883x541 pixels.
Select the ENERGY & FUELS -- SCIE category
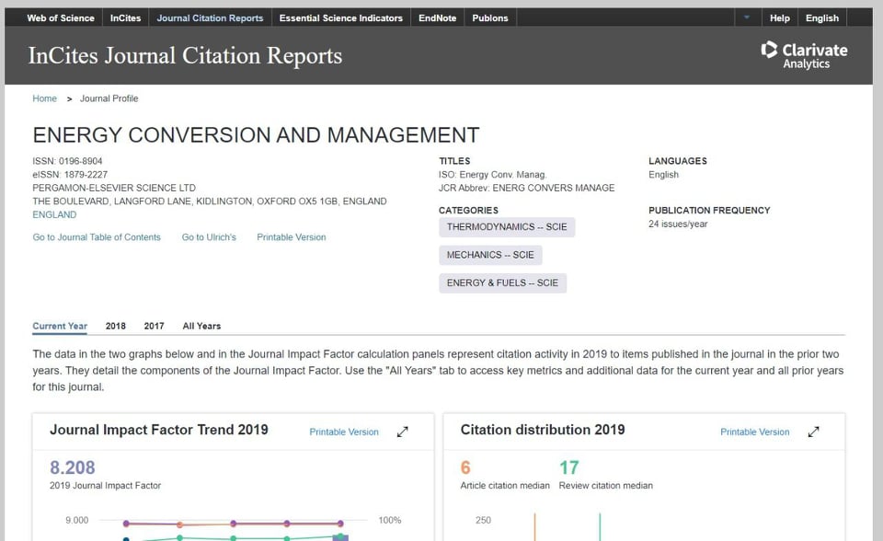pyautogui.click(x=502, y=283)
